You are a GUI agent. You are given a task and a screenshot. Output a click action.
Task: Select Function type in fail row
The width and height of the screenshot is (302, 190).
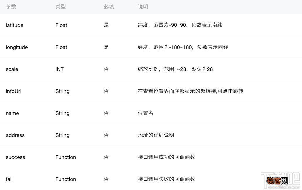[66, 179]
